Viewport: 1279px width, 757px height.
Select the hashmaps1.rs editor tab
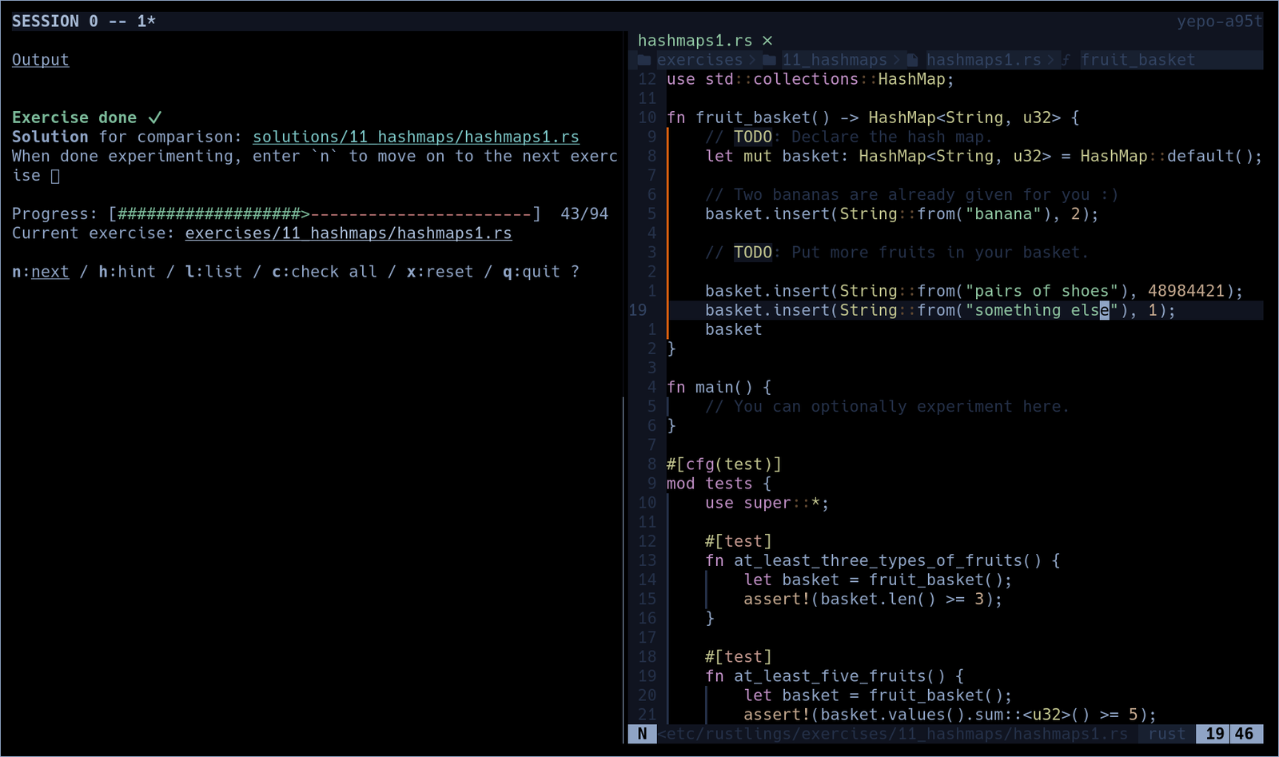pyautogui.click(x=695, y=41)
